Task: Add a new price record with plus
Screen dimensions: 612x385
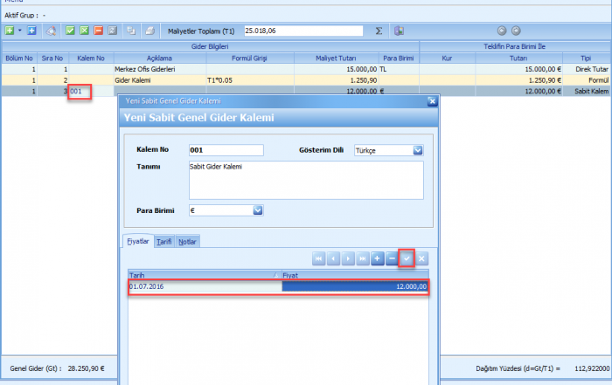Action: [377, 258]
